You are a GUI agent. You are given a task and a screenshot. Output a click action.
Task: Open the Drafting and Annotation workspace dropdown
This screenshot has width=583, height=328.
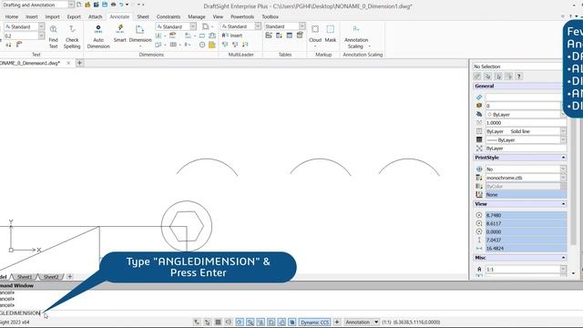[x=71, y=5]
